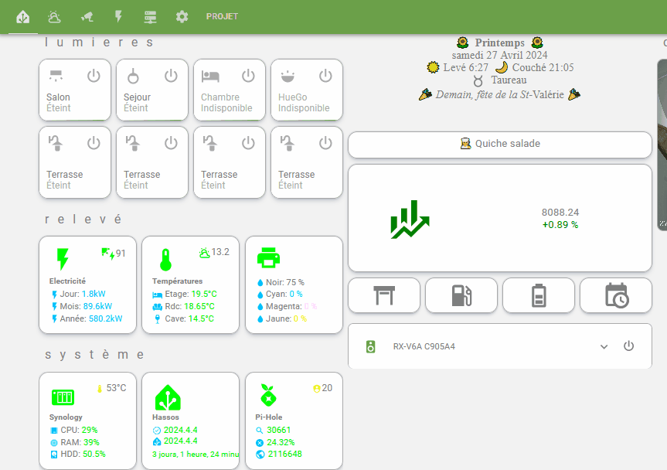Image resolution: width=667 pixels, height=470 pixels.
Task: Click the server status icon in navbar
Action: (x=150, y=16)
